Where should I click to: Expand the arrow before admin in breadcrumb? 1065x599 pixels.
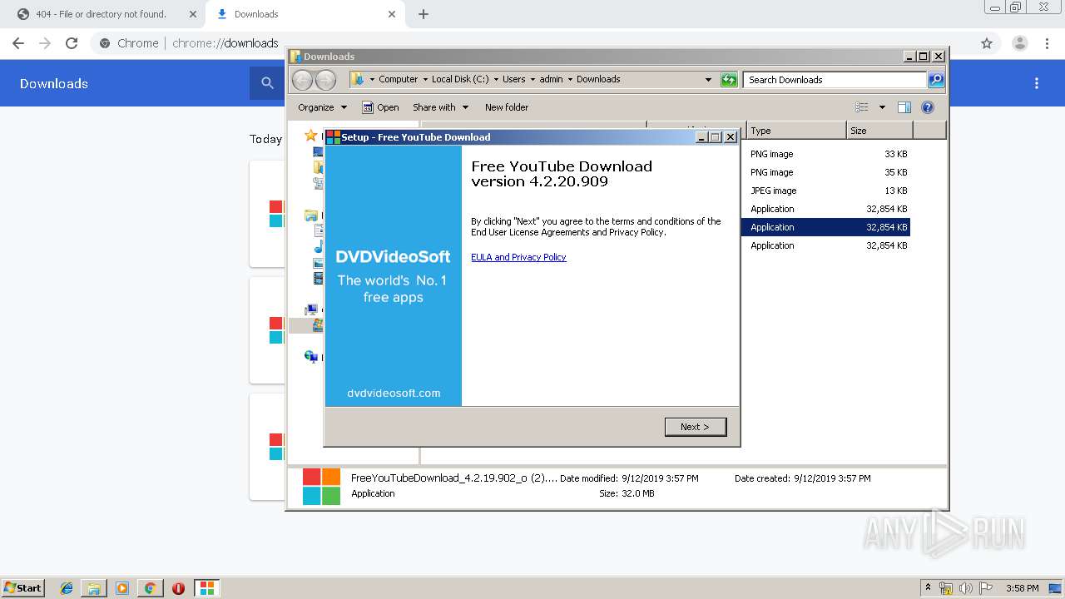[x=532, y=80]
